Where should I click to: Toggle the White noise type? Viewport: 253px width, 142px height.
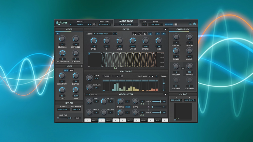(x=66, y=70)
